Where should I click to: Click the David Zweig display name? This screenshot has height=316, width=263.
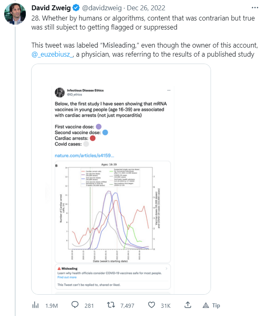coord(51,8)
